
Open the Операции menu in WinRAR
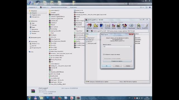pos(99,22)
